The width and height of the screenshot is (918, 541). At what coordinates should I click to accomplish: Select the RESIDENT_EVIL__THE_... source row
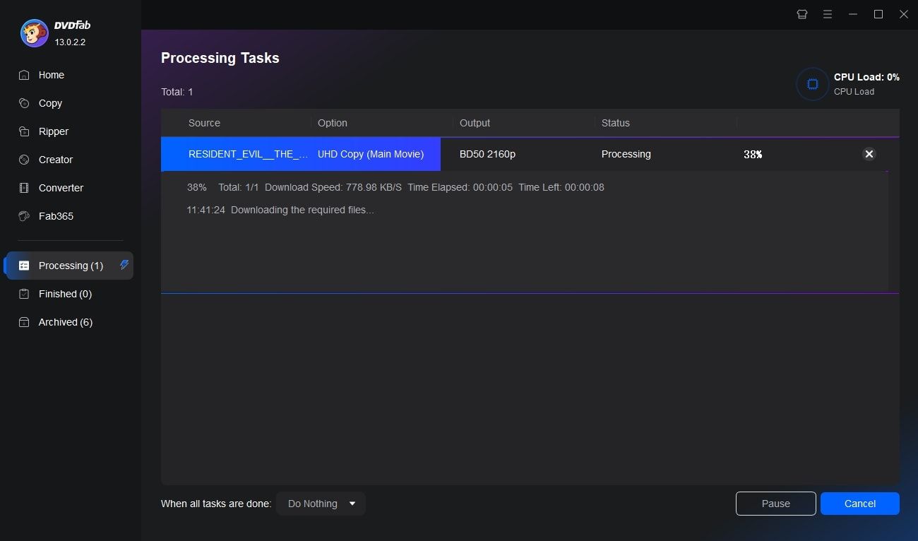(248, 154)
